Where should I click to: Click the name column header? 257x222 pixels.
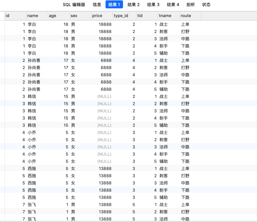(37, 16)
